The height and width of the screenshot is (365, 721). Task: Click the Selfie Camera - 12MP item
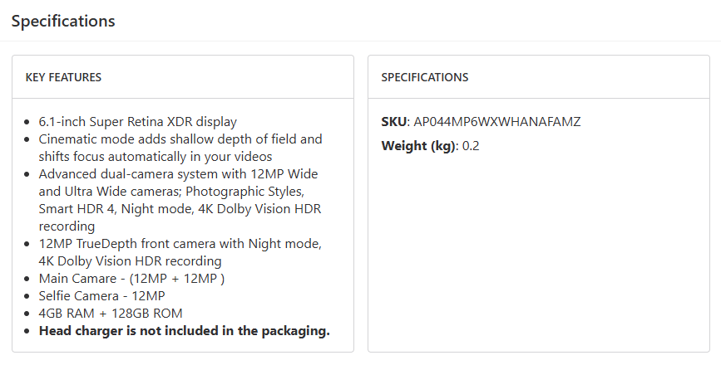click(102, 296)
